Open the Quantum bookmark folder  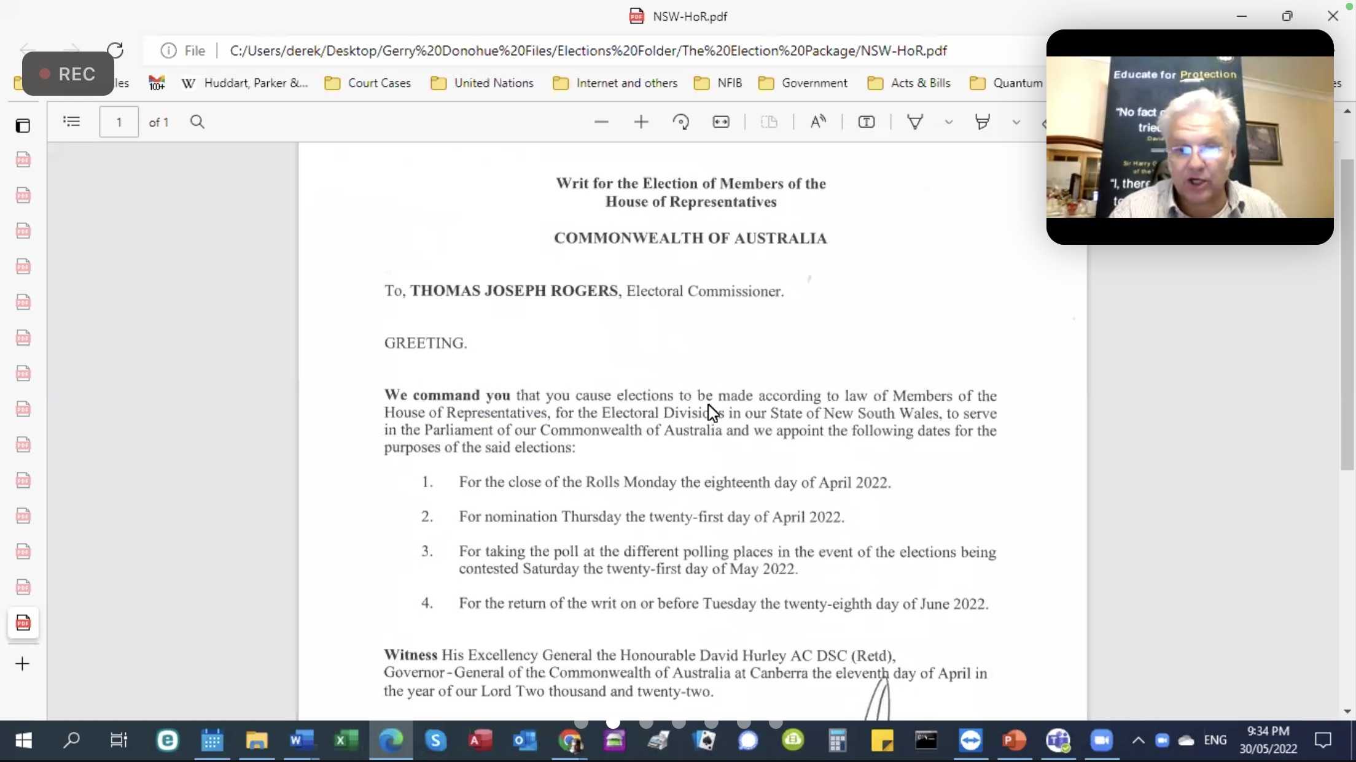[x=1006, y=83]
